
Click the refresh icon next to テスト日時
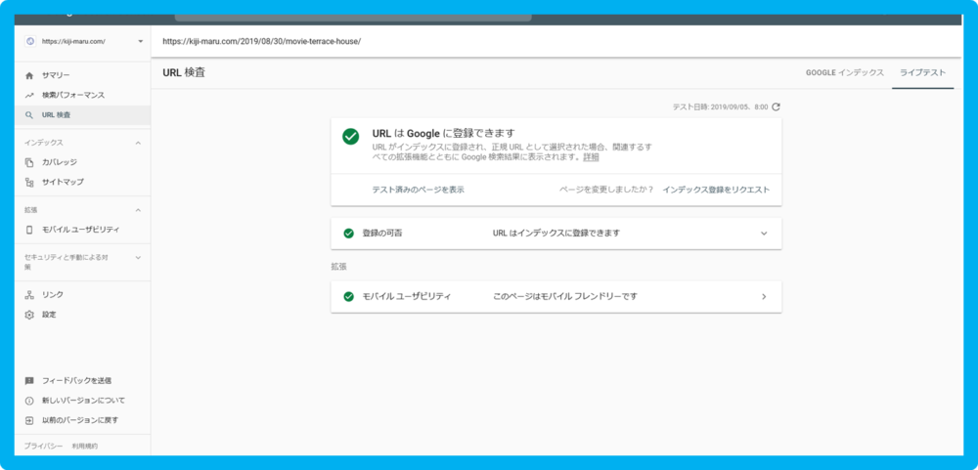point(776,107)
